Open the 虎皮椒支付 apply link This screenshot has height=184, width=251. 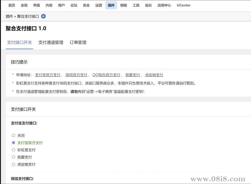tap(154, 75)
